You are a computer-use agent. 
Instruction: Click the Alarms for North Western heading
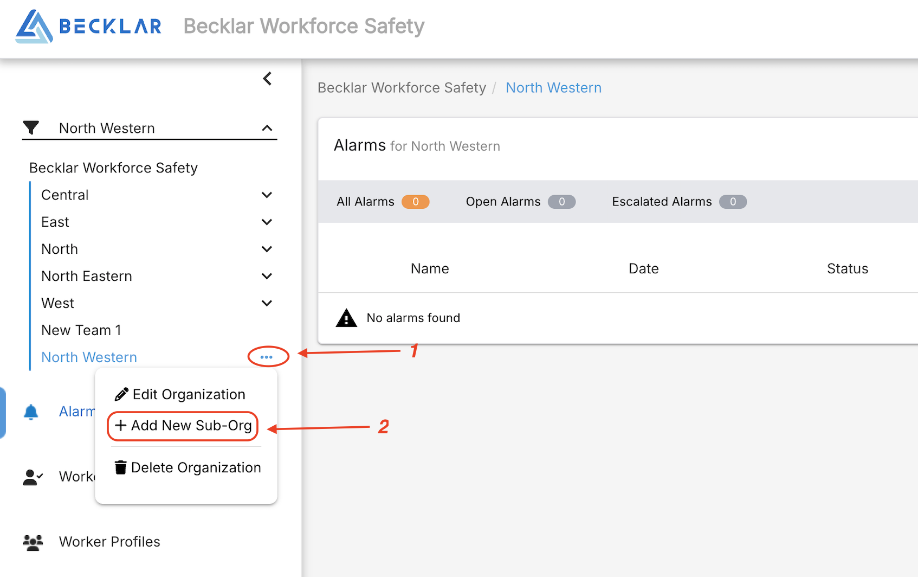(x=417, y=145)
